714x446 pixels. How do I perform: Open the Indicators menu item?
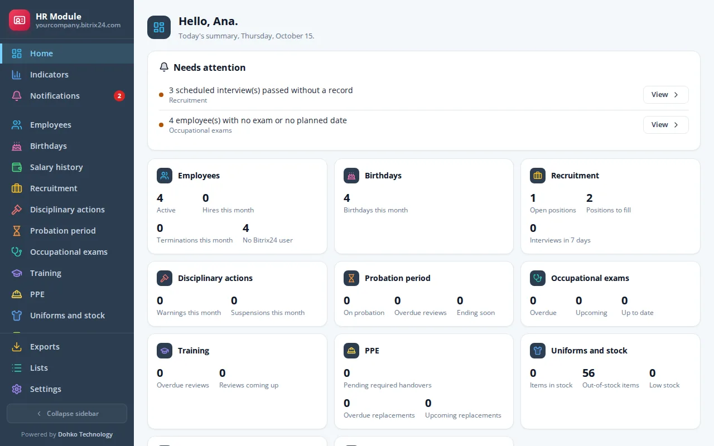pyautogui.click(x=67, y=75)
